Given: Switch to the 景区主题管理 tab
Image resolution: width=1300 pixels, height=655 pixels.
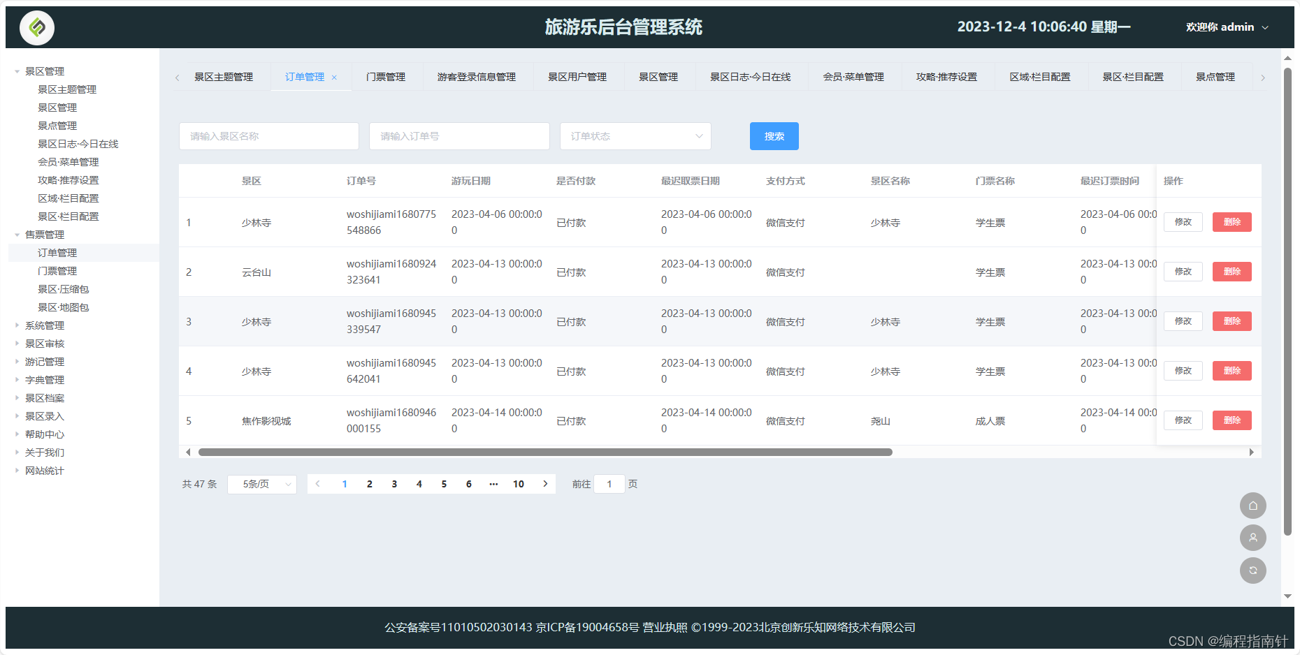Looking at the screenshot, I should (224, 77).
